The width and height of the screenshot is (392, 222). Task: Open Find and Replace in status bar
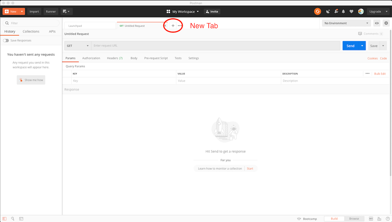pyautogui.click(x=13, y=219)
